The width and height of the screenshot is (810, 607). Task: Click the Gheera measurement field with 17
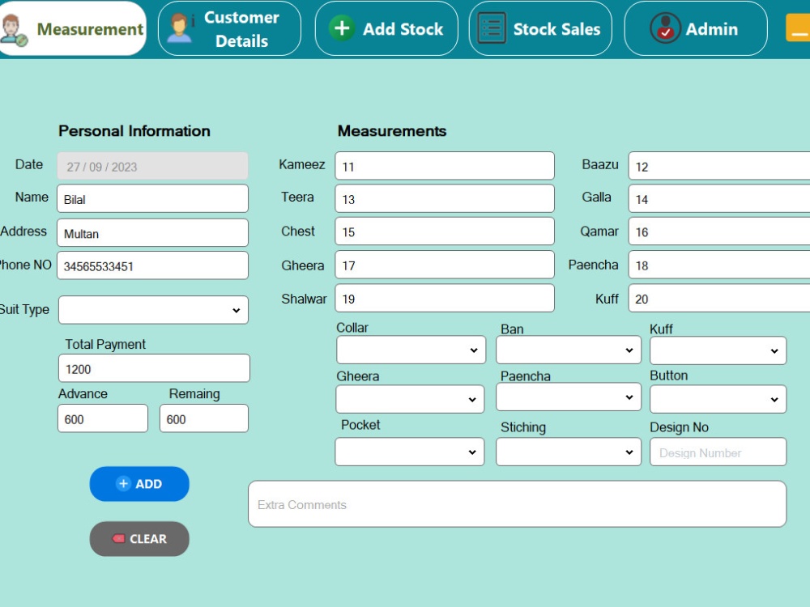click(x=445, y=265)
